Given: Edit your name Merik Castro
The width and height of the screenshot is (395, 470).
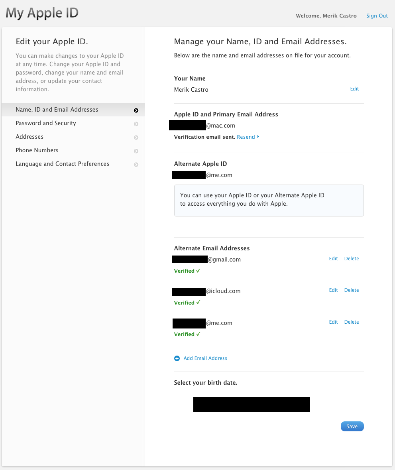Looking at the screenshot, I should [x=354, y=89].
